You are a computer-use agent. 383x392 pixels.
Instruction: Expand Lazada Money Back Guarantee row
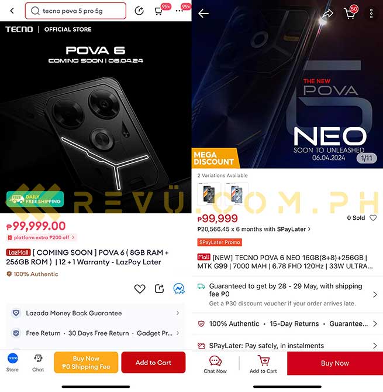coord(96,313)
